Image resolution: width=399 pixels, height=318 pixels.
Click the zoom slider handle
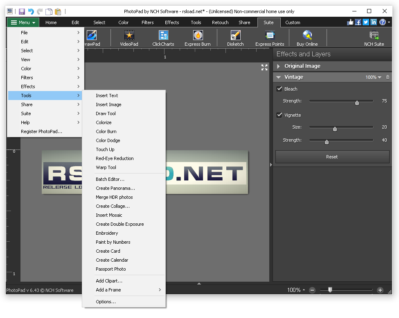(330, 289)
